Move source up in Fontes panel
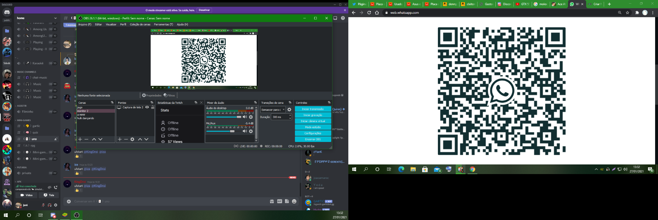 [x=140, y=139]
